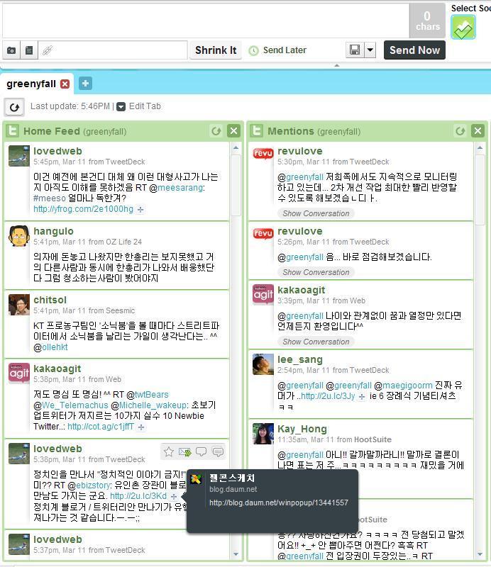Screen dimensions: 491x567
Task: Refresh the Home Feed column
Action: coord(216,131)
